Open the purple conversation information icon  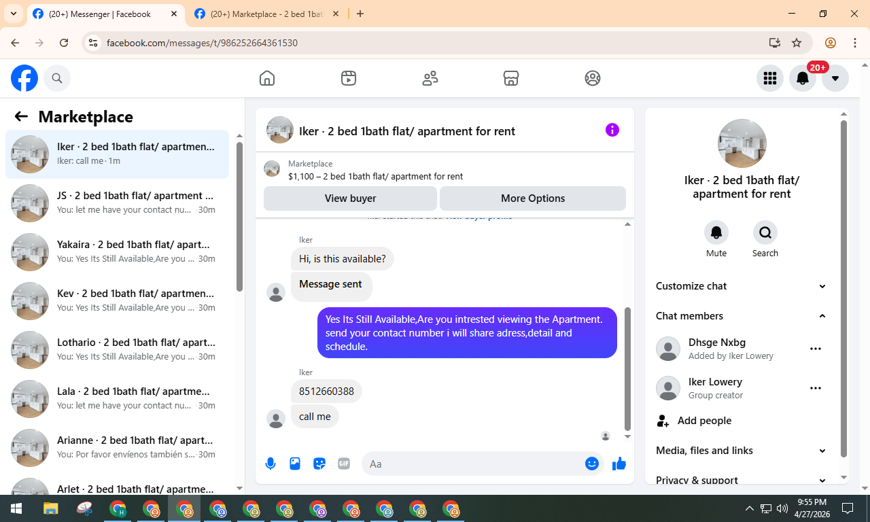(612, 130)
